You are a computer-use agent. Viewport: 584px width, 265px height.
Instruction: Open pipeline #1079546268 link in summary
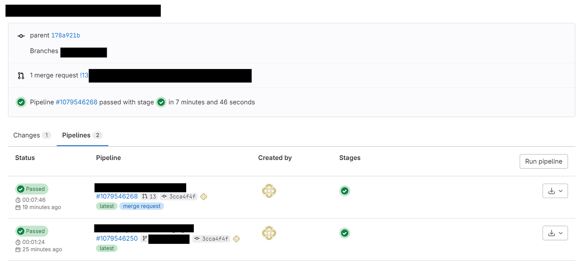coord(77,102)
